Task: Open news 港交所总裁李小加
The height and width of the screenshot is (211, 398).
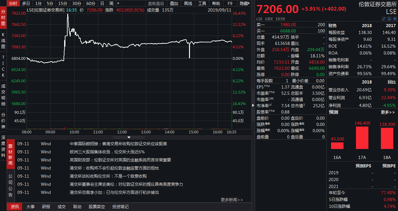Action: coord(114,192)
